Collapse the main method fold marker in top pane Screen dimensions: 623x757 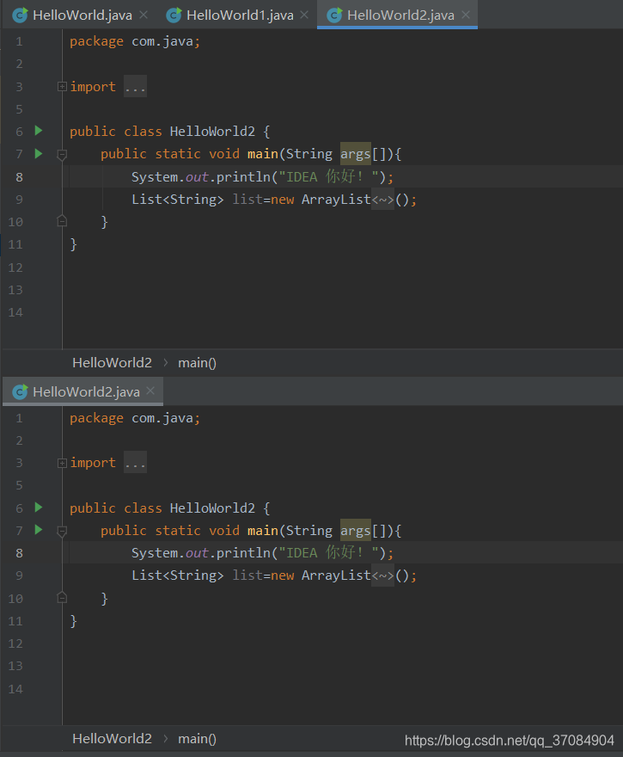click(62, 155)
